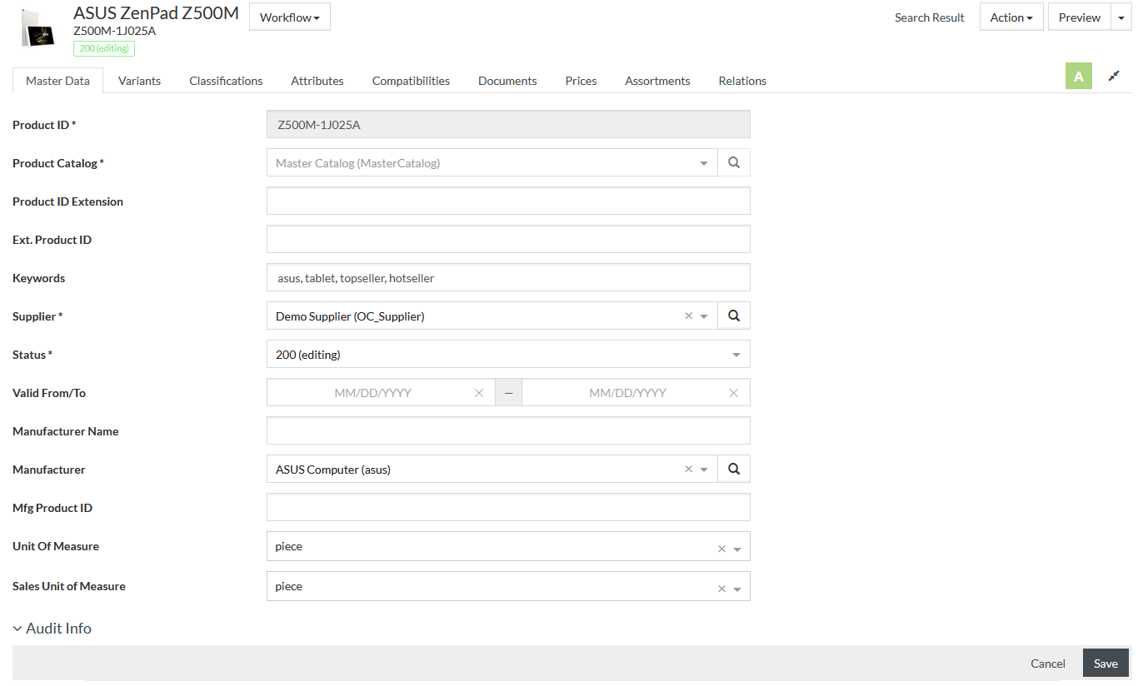Click the Manufacturer field label
Screen dimensions: 1143x686
click(x=49, y=470)
